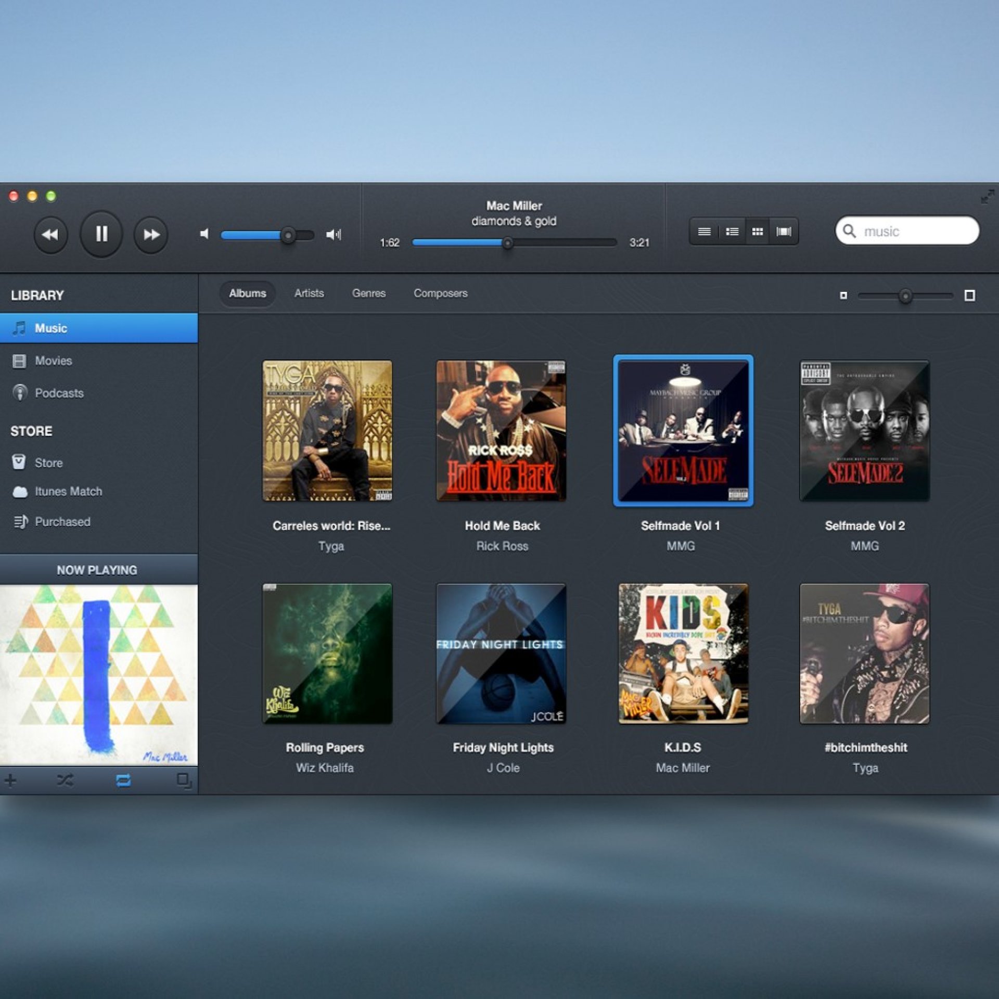
Task: Toggle repeat mode
Action: (x=123, y=780)
